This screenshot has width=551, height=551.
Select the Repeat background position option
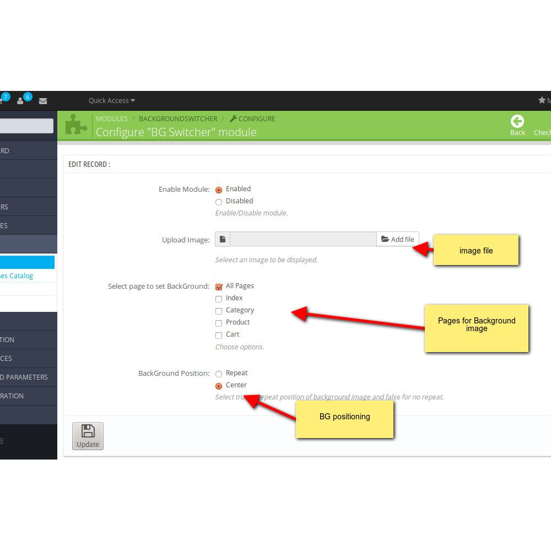click(219, 373)
